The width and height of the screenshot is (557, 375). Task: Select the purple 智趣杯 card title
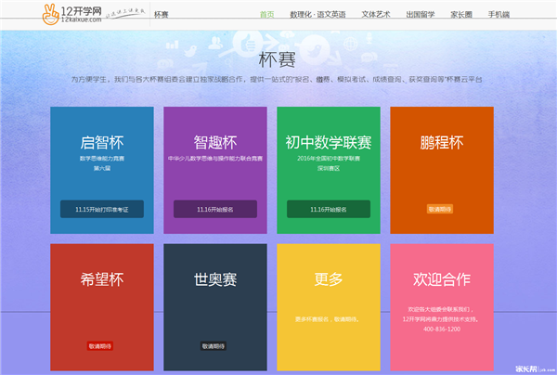click(x=215, y=143)
